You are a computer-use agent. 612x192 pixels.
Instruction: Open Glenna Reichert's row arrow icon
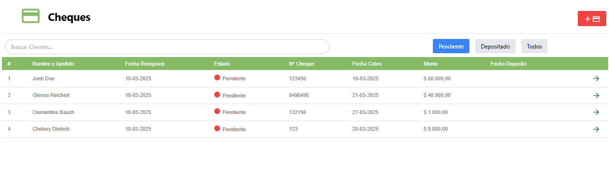coord(596,96)
